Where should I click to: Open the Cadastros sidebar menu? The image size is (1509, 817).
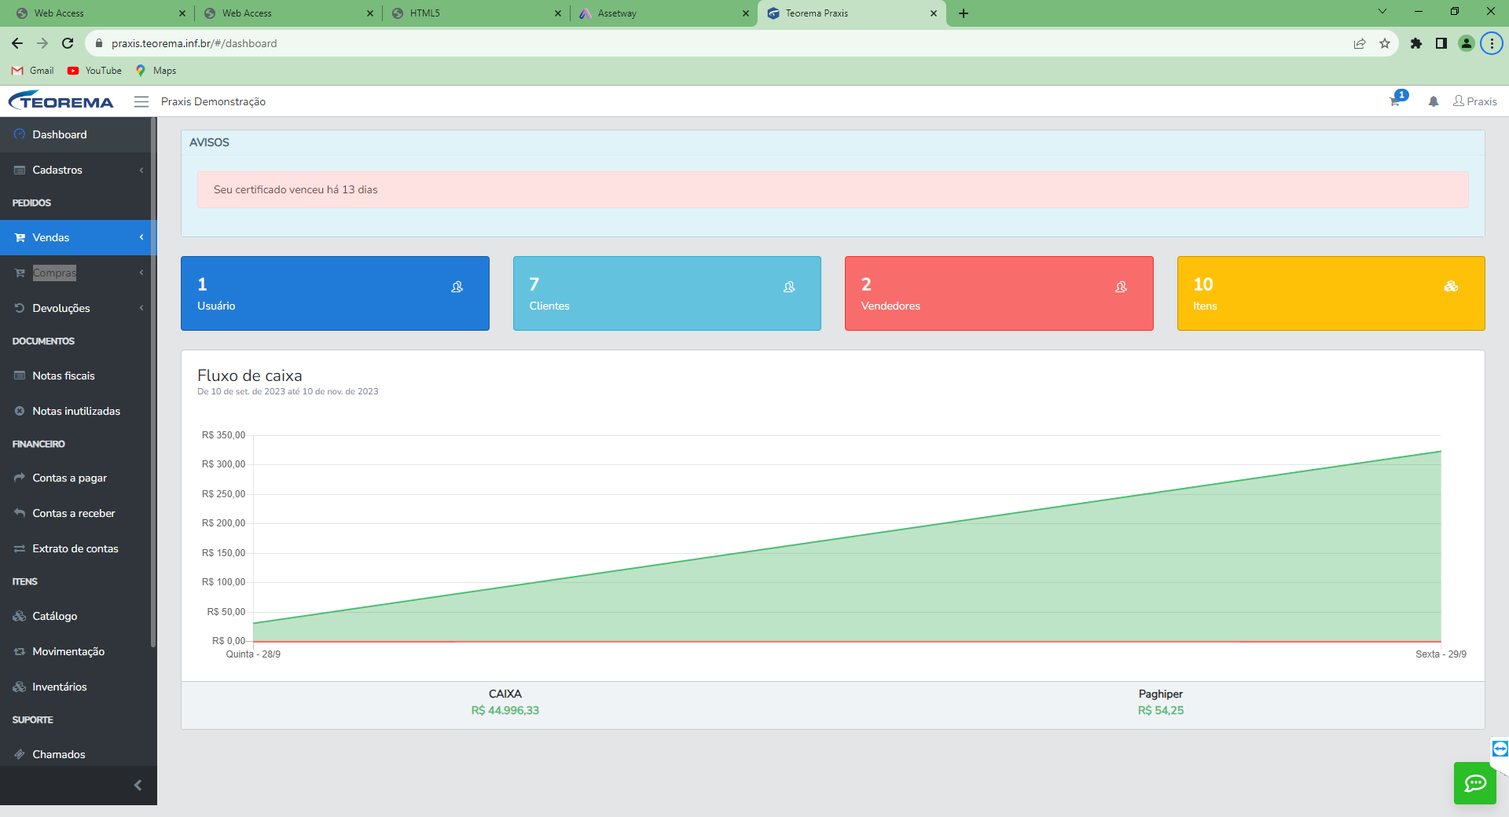point(77,170)
